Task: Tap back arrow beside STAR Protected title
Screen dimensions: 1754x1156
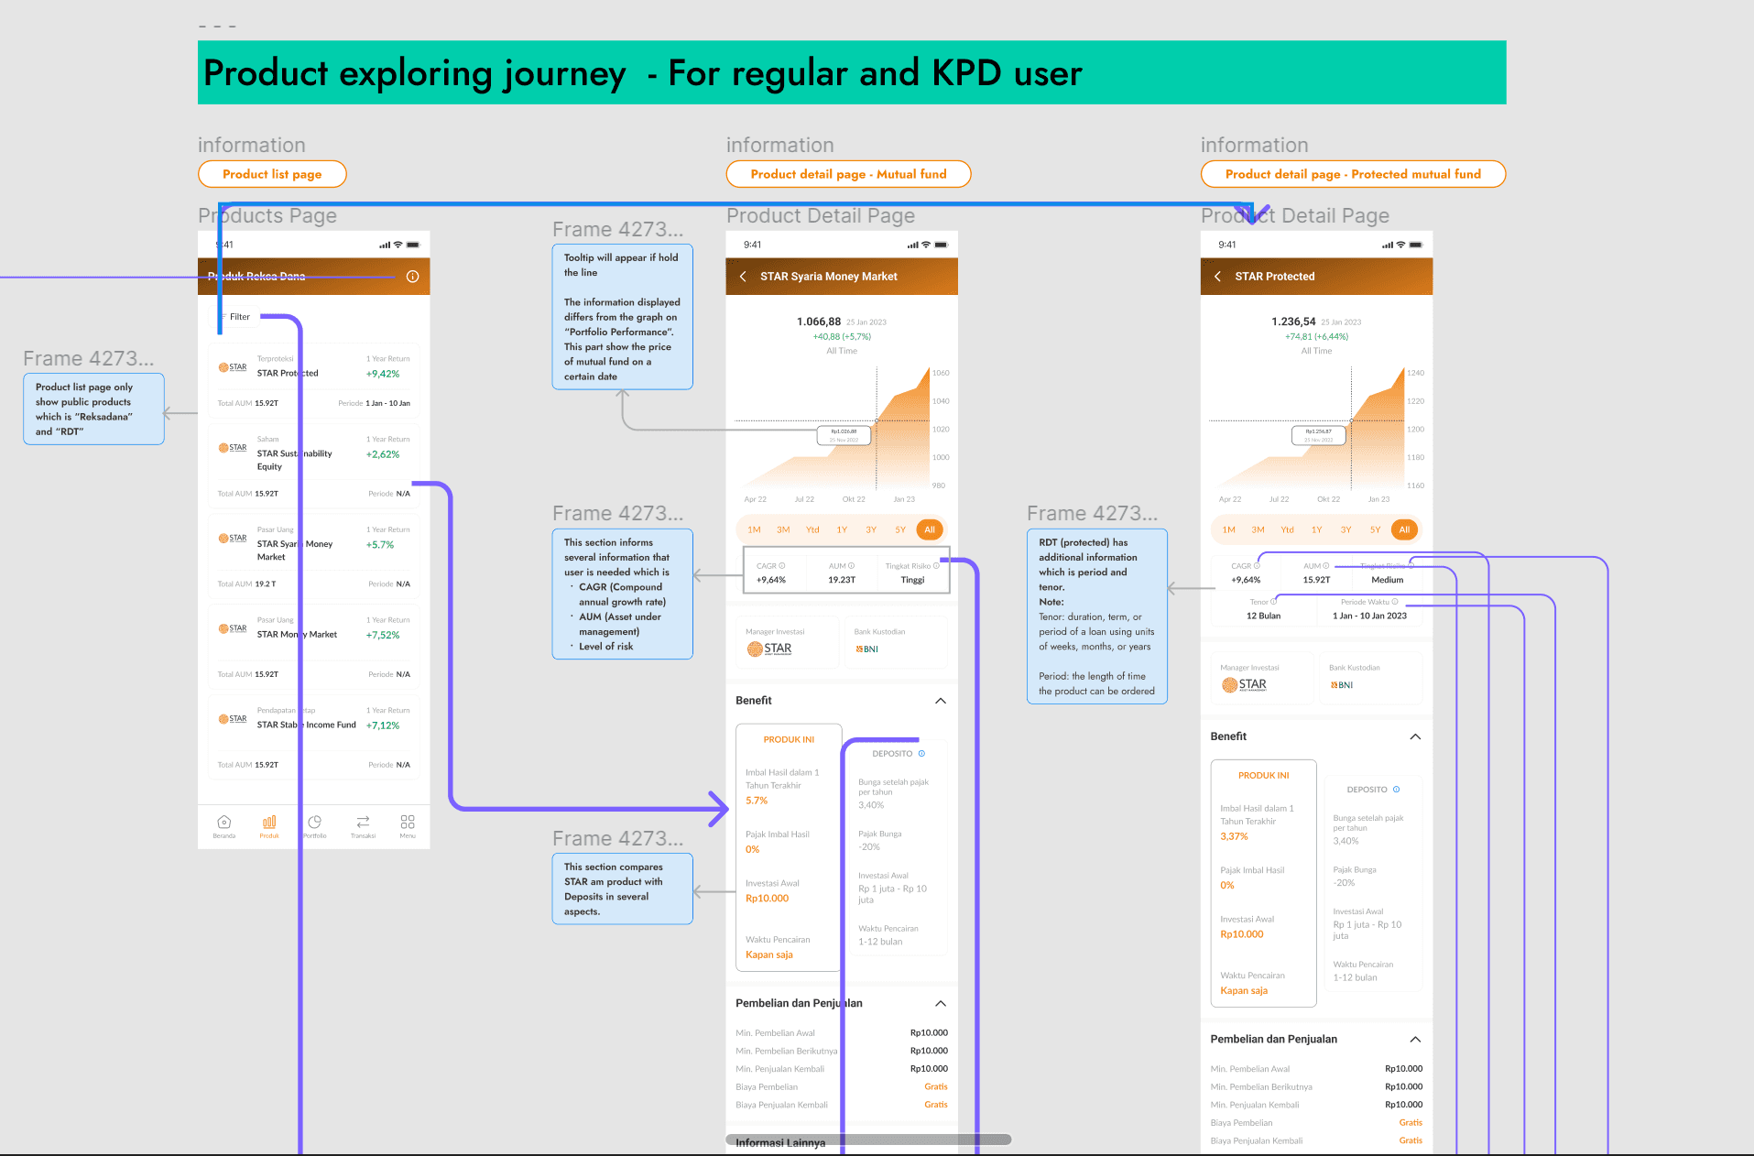Action: tap(1217, 277)
